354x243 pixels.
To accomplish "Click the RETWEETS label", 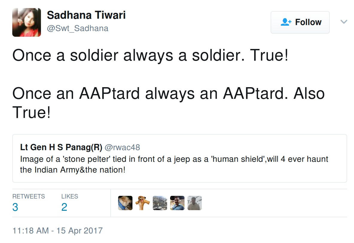I will coord(29,196).
